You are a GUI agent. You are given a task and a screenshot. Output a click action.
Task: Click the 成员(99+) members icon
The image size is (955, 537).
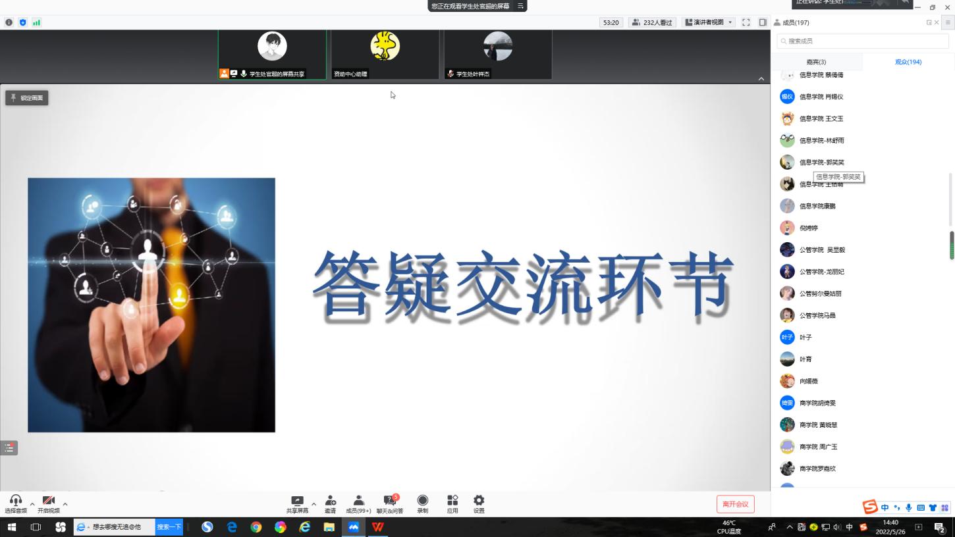coord(358,503)
